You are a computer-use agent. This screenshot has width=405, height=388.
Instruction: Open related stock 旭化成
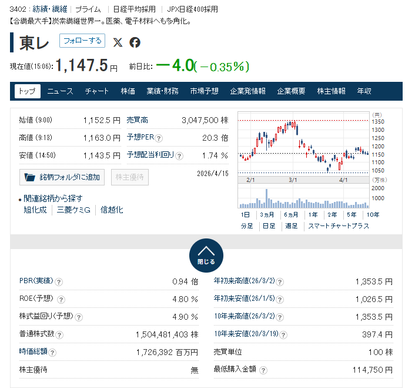coord(35,210)
